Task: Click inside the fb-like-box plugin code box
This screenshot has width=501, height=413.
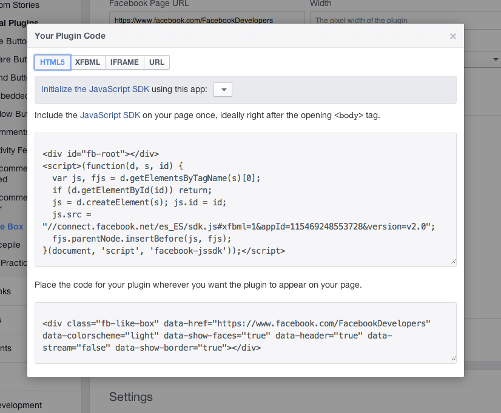Action: click(x=246, y=333)
